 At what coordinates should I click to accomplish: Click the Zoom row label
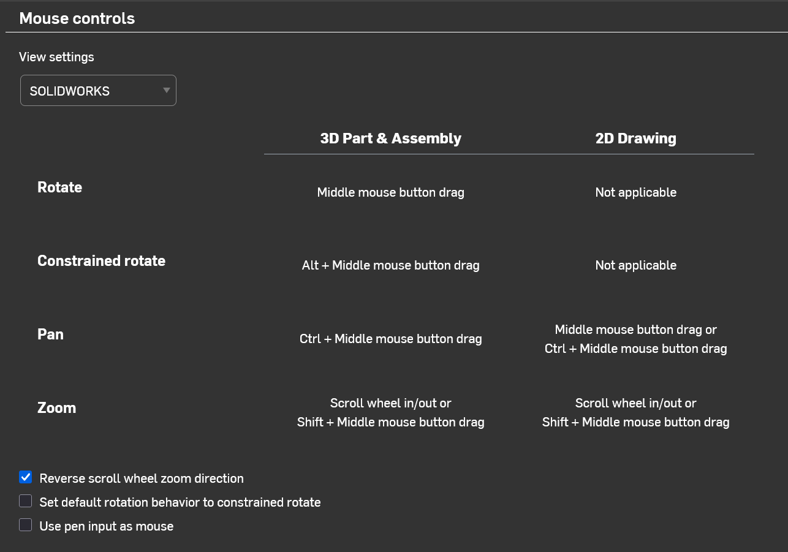point(56,408)
